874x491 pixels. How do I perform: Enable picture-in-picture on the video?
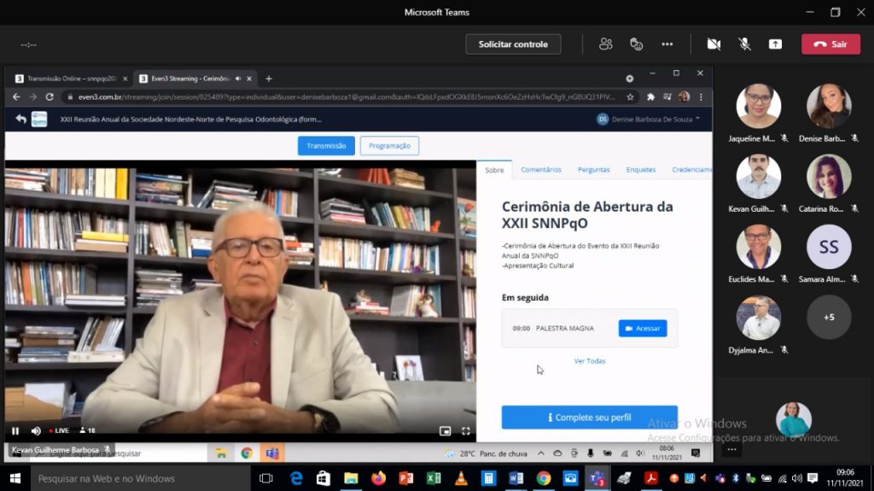pos(445,430)
